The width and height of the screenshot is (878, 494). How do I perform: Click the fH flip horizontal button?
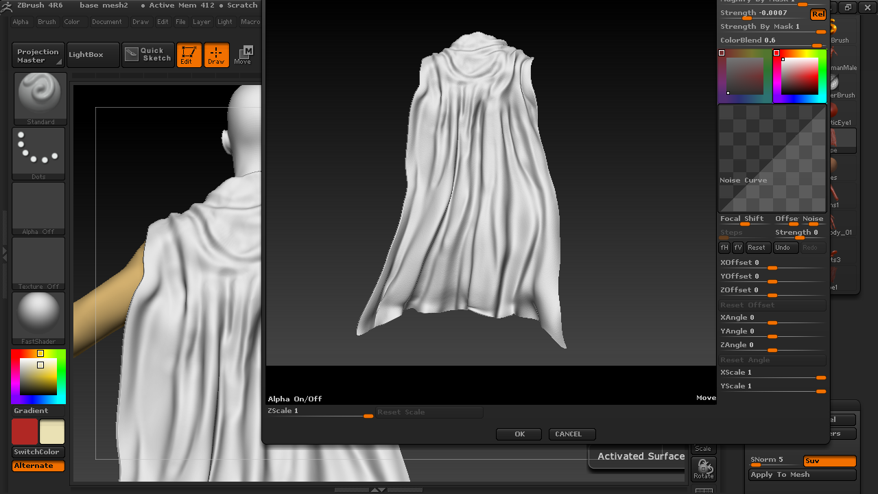coord(724,248)
